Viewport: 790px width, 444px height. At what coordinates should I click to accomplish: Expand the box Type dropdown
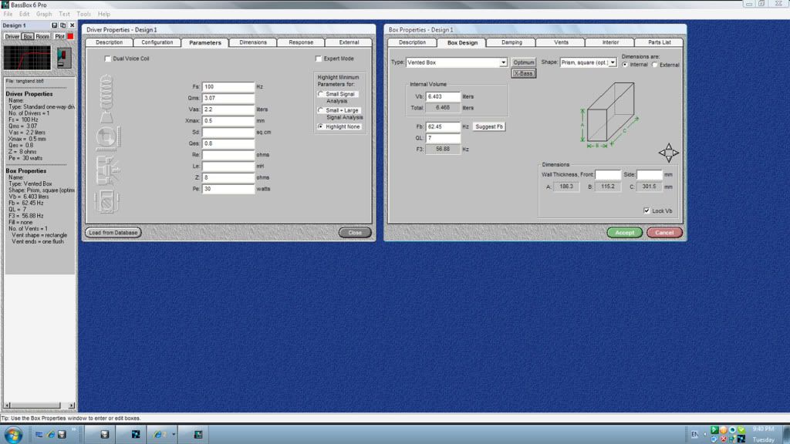tap(503, 62)
